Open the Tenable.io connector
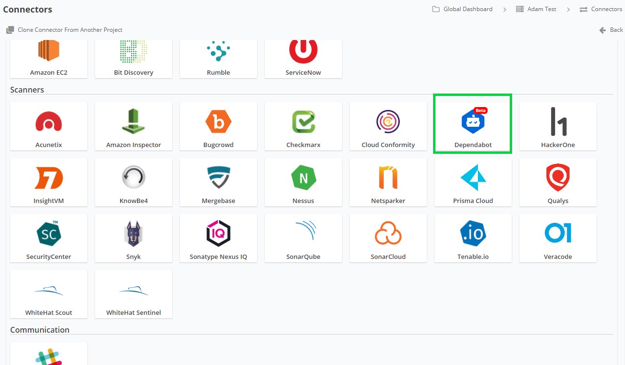Screen dimensions: 625x365 473,238
